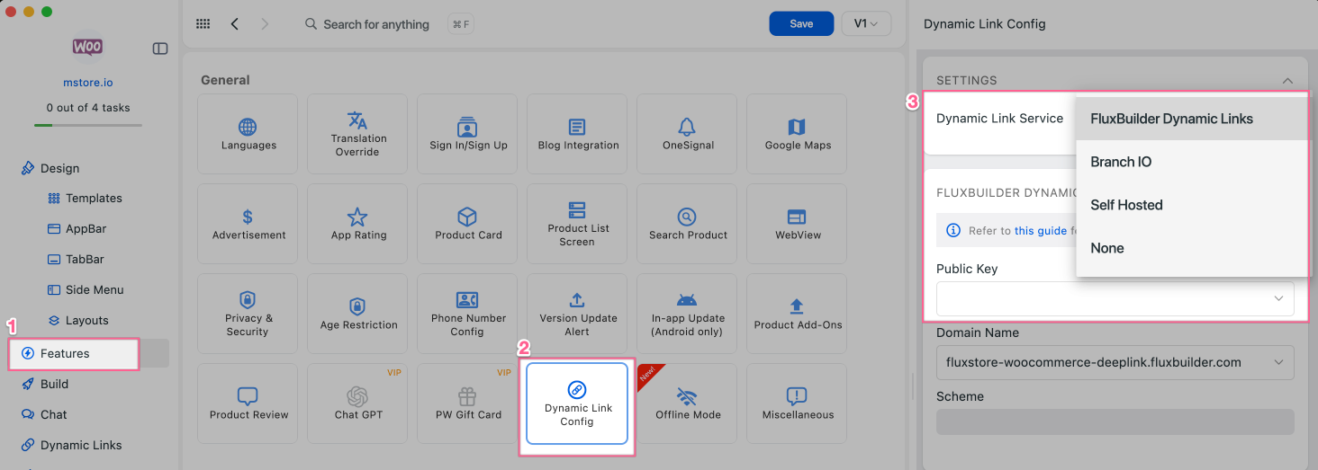The image size is (1318, 470).
Task: Open the V1 version dropdown
Action: [865, 24]
